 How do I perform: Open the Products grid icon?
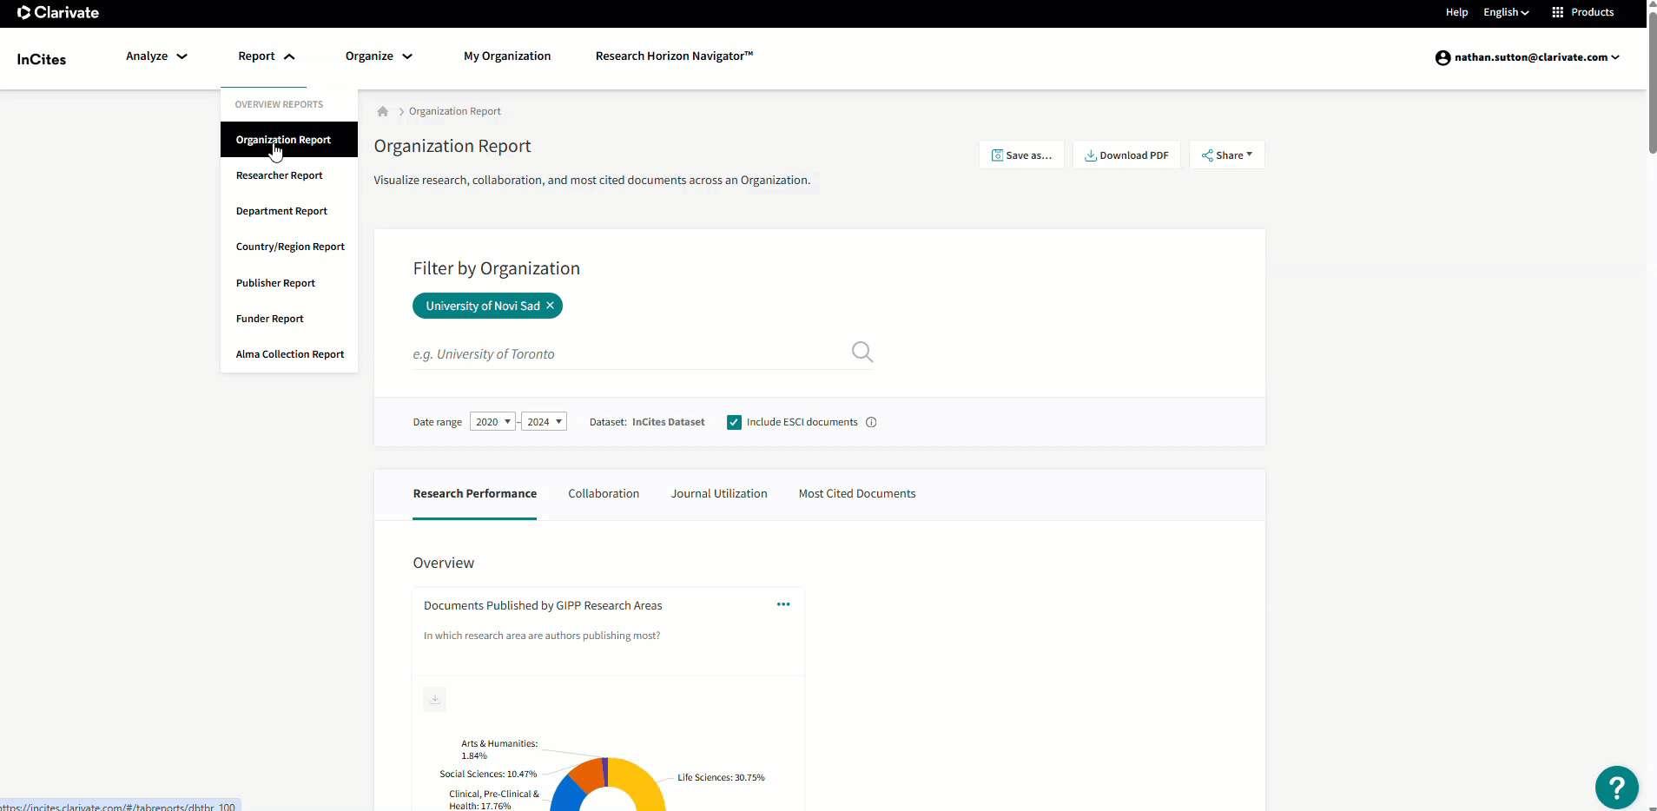pyautogui.click(x=1557, y=12)
